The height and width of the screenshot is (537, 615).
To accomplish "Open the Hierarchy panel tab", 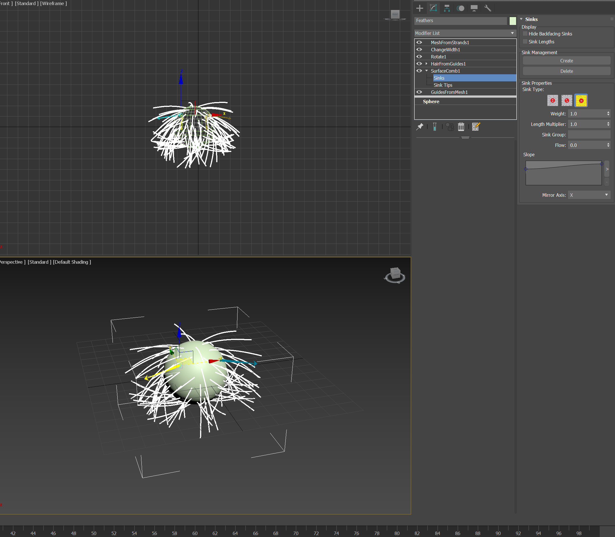I will [x=447, y=9].
